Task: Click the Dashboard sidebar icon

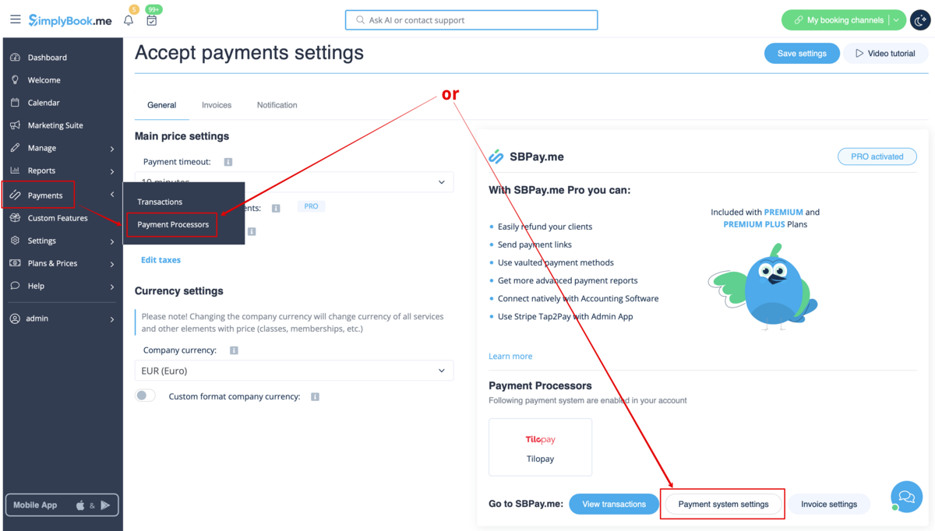Action: 15,58
